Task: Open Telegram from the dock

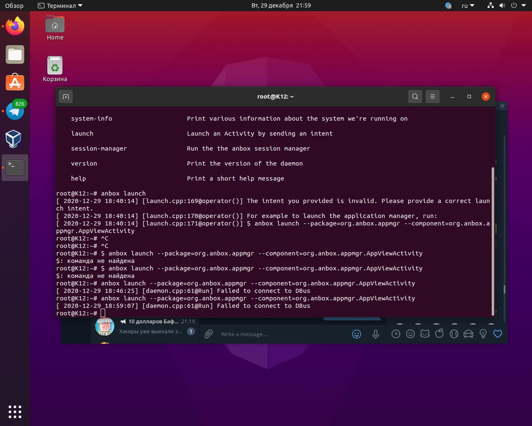Action: point(15,111)
